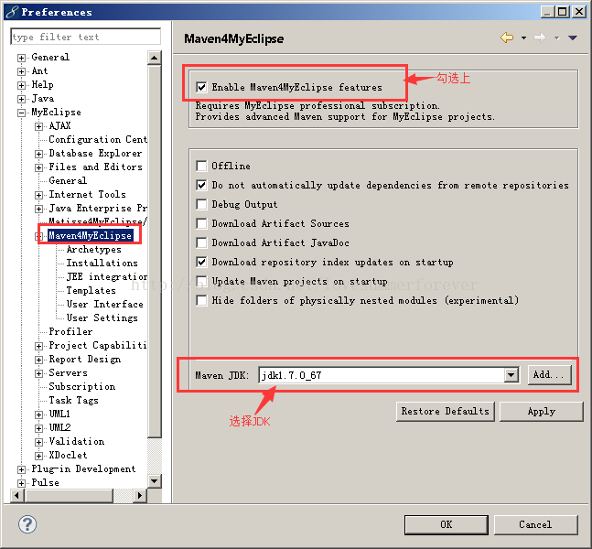Expand the Files and Editors node
Image resolution: width=592 pixels, height=549 pixels.
[x=39, y=167]
